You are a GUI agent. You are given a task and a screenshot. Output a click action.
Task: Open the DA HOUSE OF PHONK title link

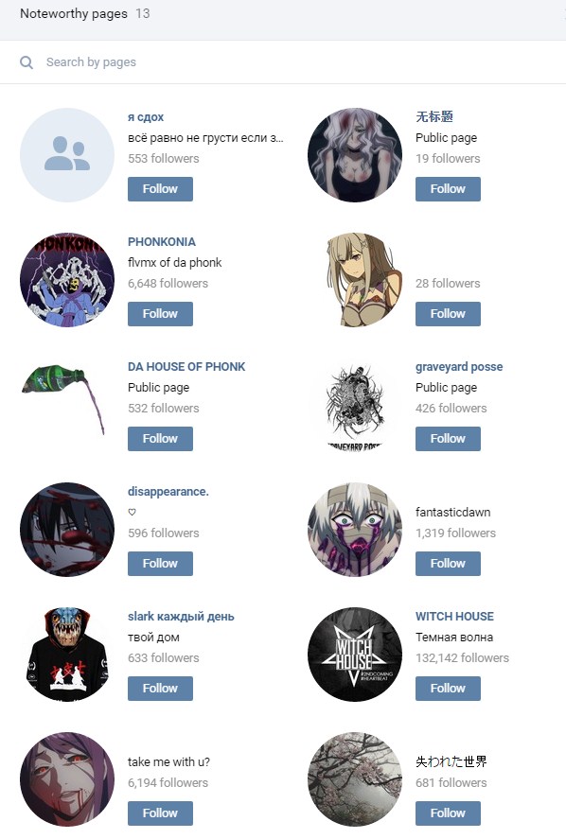click(186, 367)
